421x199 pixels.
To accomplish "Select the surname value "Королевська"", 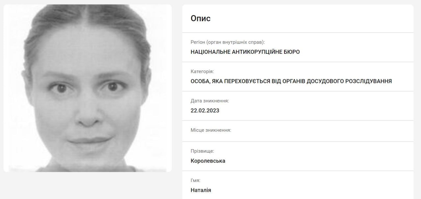I will [x=208, y=161].
